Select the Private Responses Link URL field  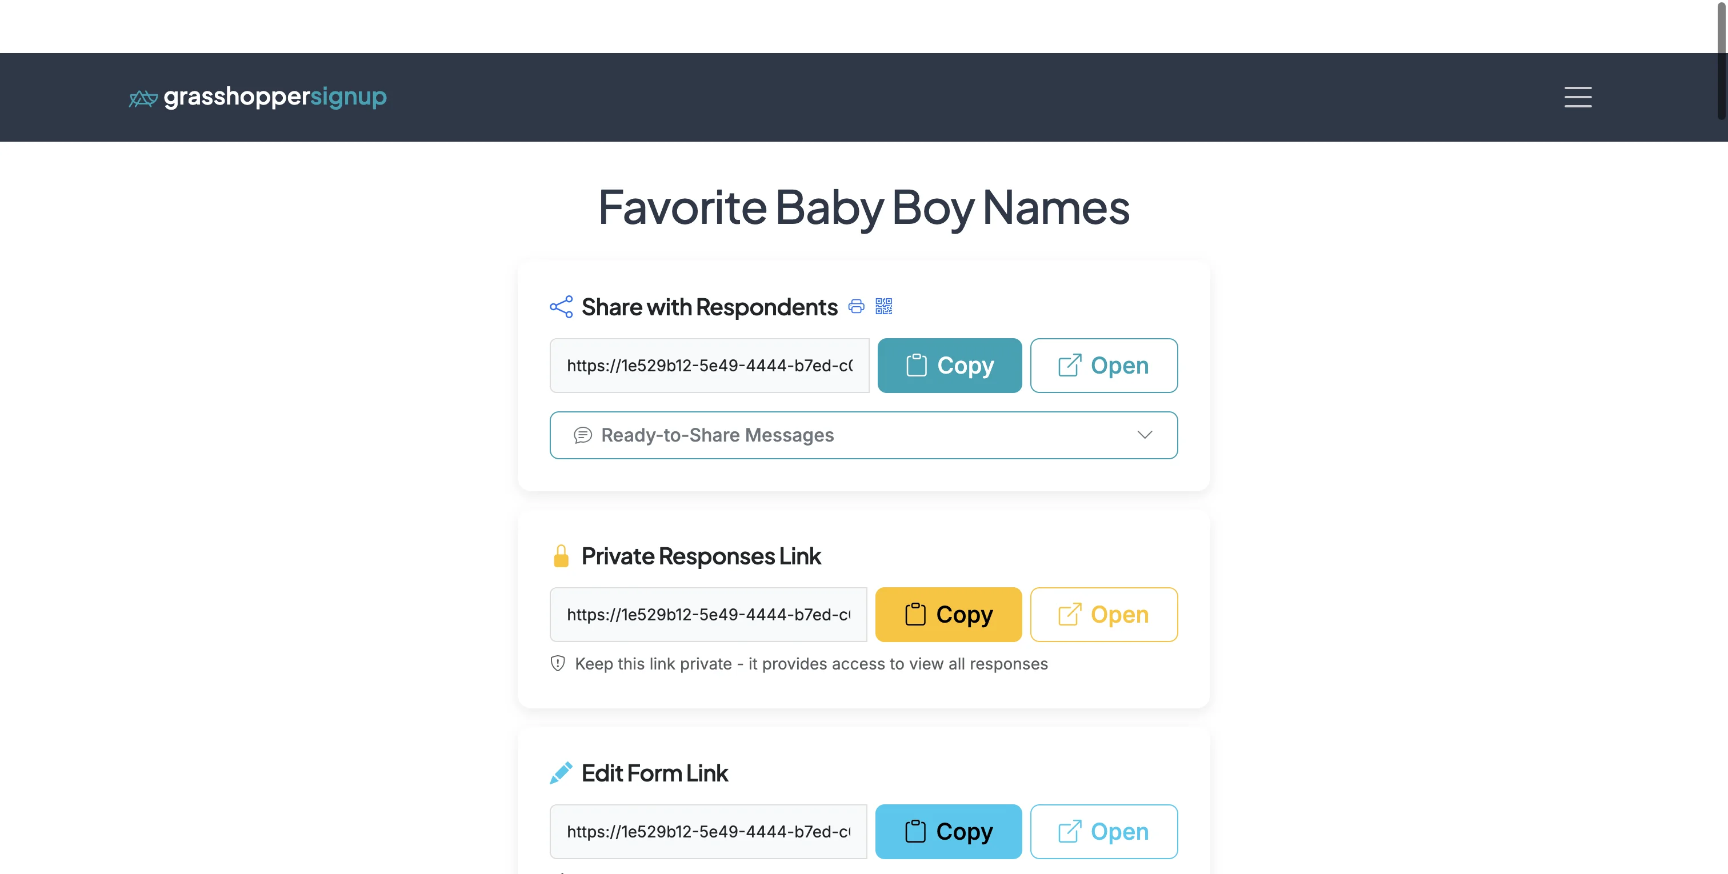(707, 614)
